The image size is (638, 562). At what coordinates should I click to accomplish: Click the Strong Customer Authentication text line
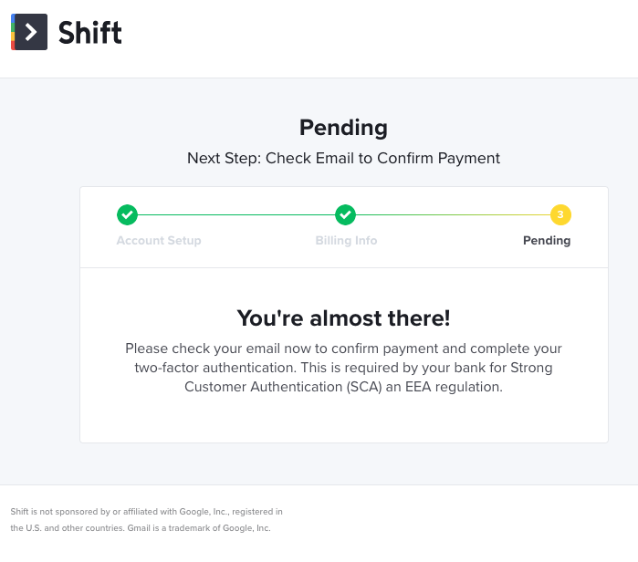pyautogui.click(x=343, y=387)
